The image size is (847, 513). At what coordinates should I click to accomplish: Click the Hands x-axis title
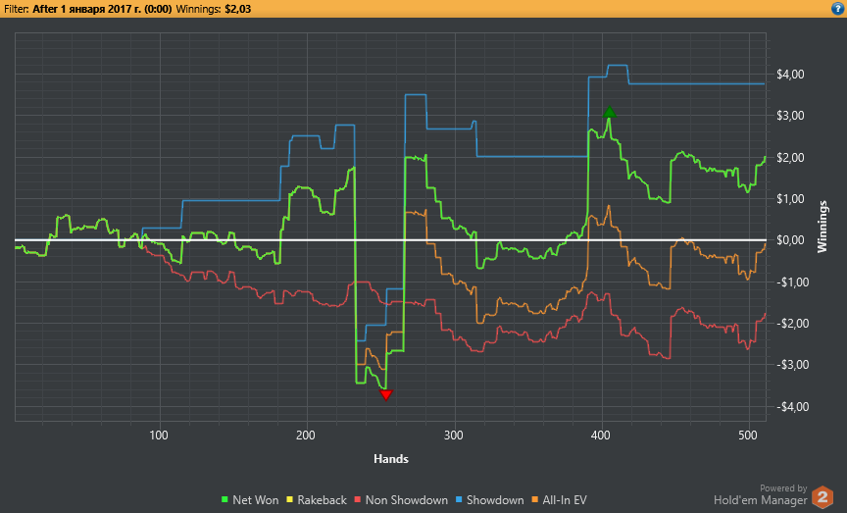(x=391, y=459)
